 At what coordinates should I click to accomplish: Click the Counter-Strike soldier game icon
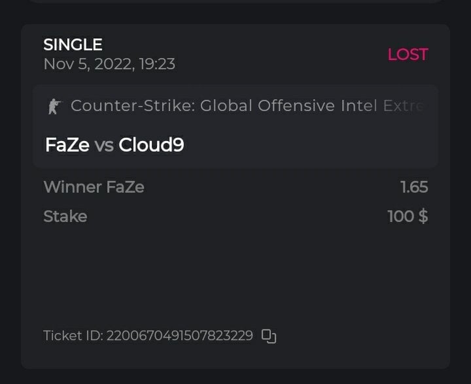(54, 106)
